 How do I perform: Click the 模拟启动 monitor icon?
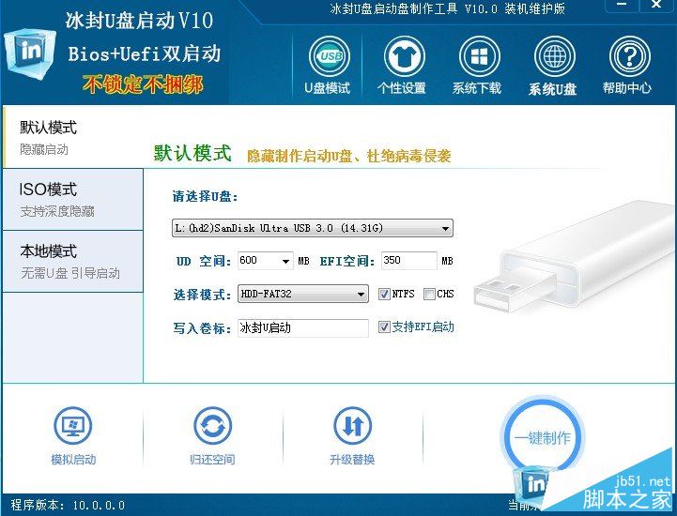click(72, 425)
